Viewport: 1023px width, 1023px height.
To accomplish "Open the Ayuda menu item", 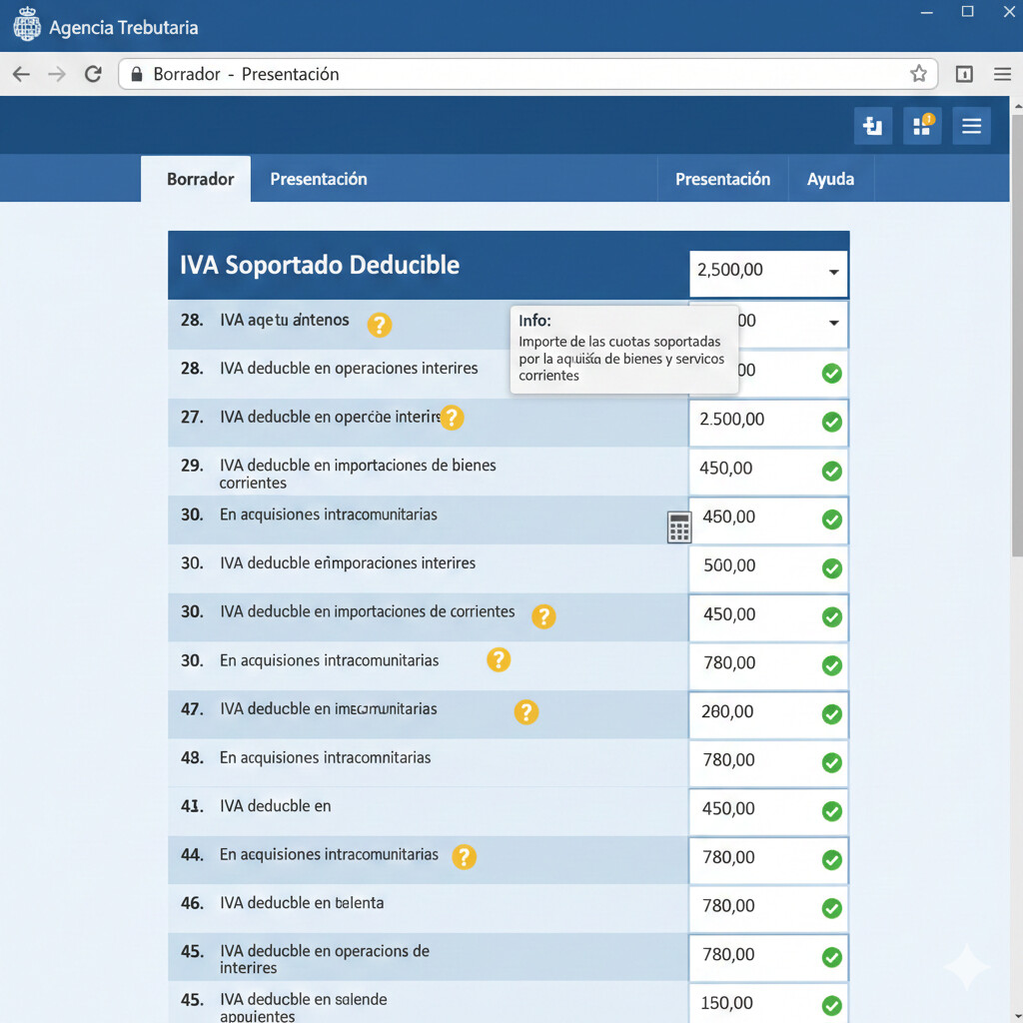I will click(x=831, y=178).
